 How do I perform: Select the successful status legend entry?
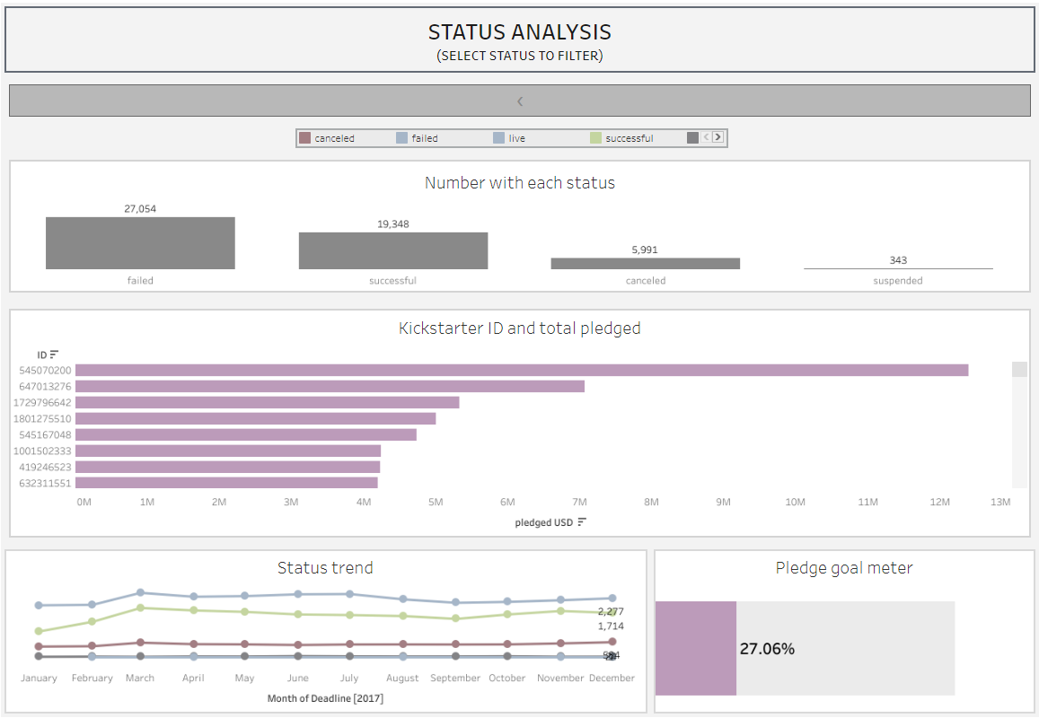(629, 138)
